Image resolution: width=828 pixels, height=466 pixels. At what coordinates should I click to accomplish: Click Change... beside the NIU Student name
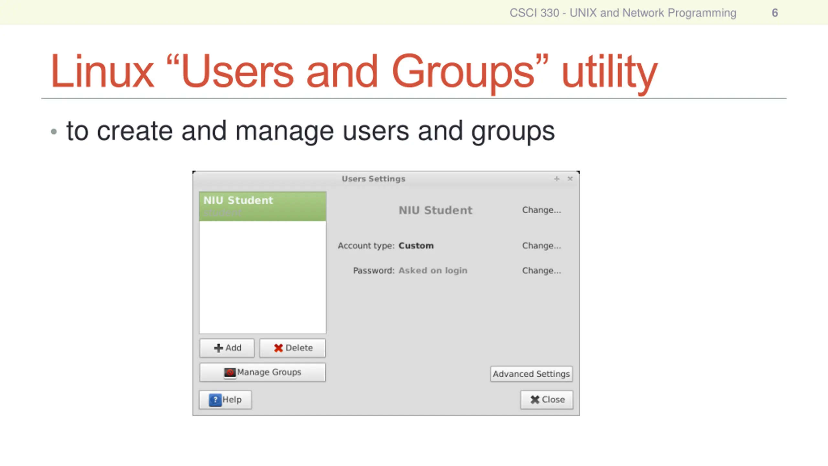(x=541, y=210)
